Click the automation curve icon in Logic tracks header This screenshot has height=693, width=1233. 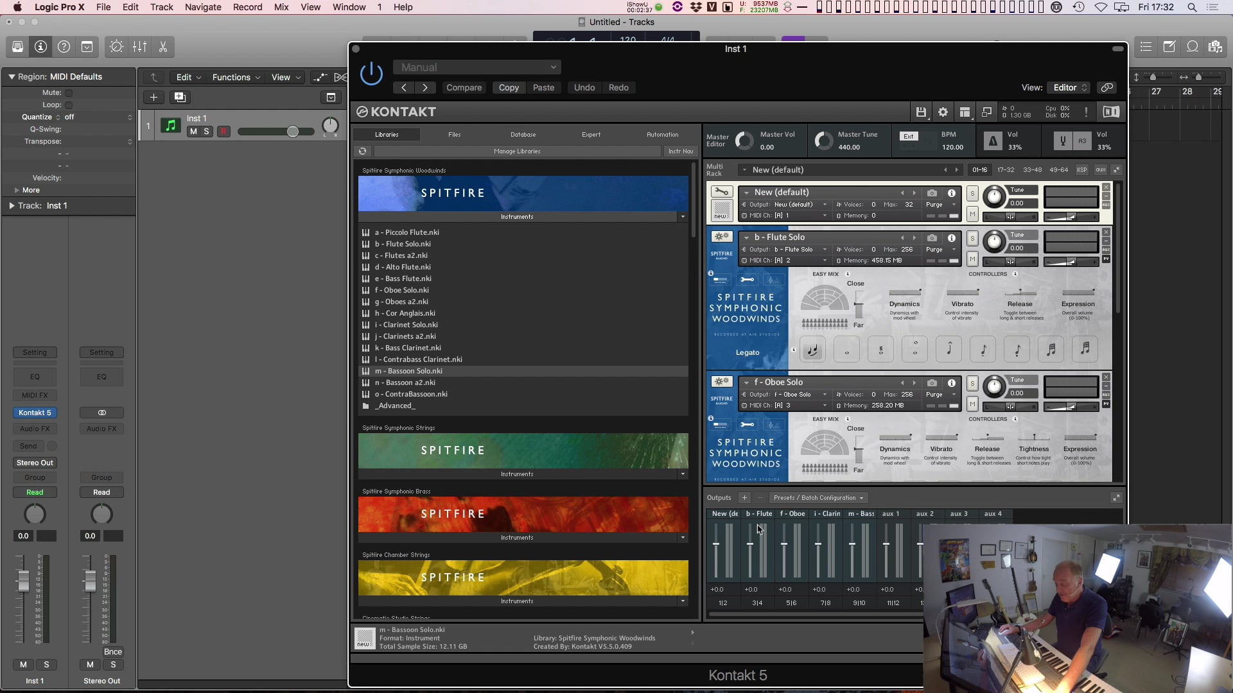[320, 78]
